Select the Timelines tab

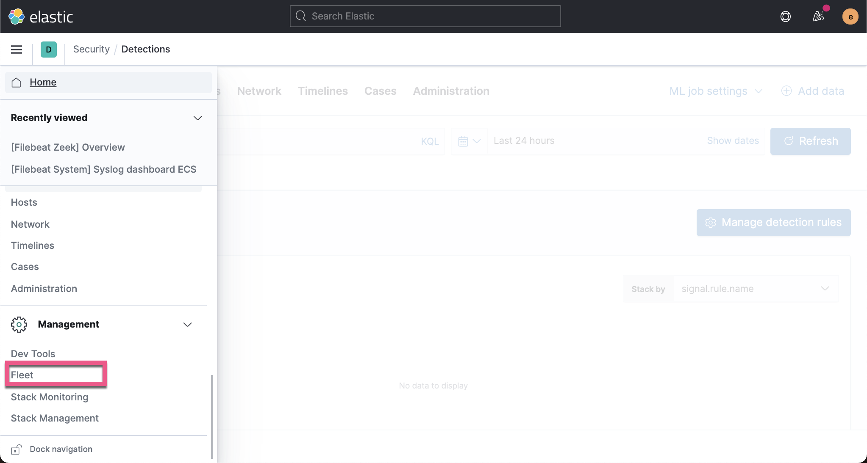coord(322,91)
